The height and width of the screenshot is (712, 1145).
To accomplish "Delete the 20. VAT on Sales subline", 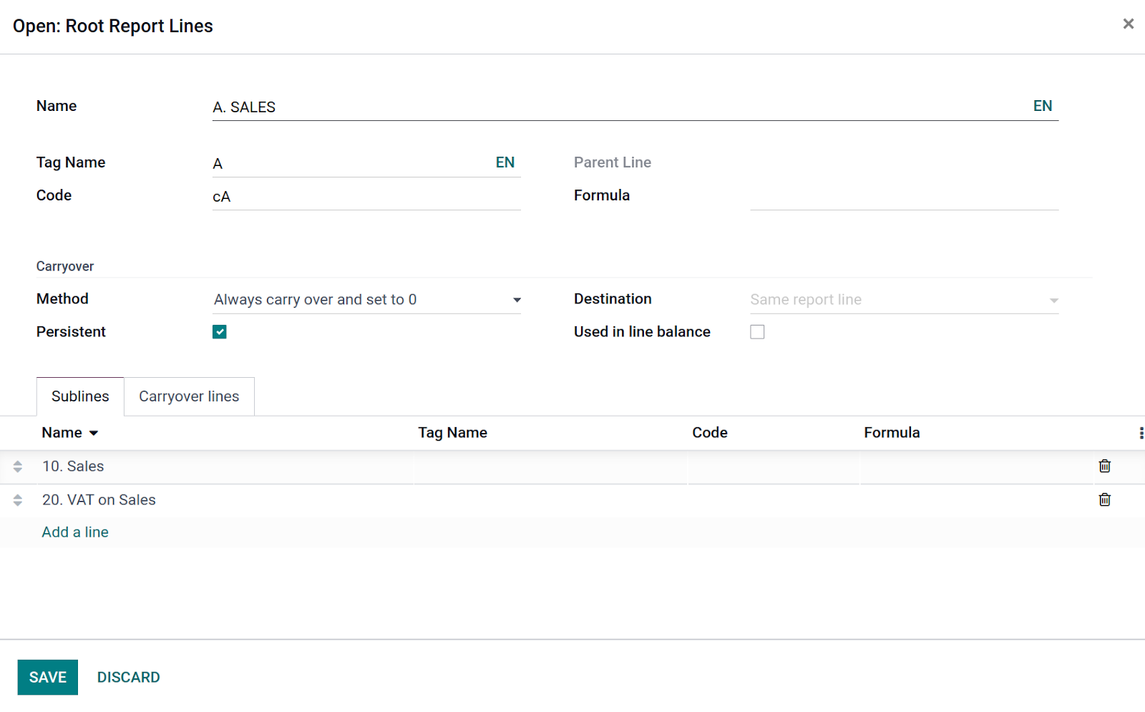I will click(x=1105, y=499).
